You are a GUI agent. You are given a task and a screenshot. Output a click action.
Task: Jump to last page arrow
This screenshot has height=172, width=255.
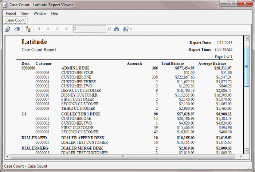66,29
